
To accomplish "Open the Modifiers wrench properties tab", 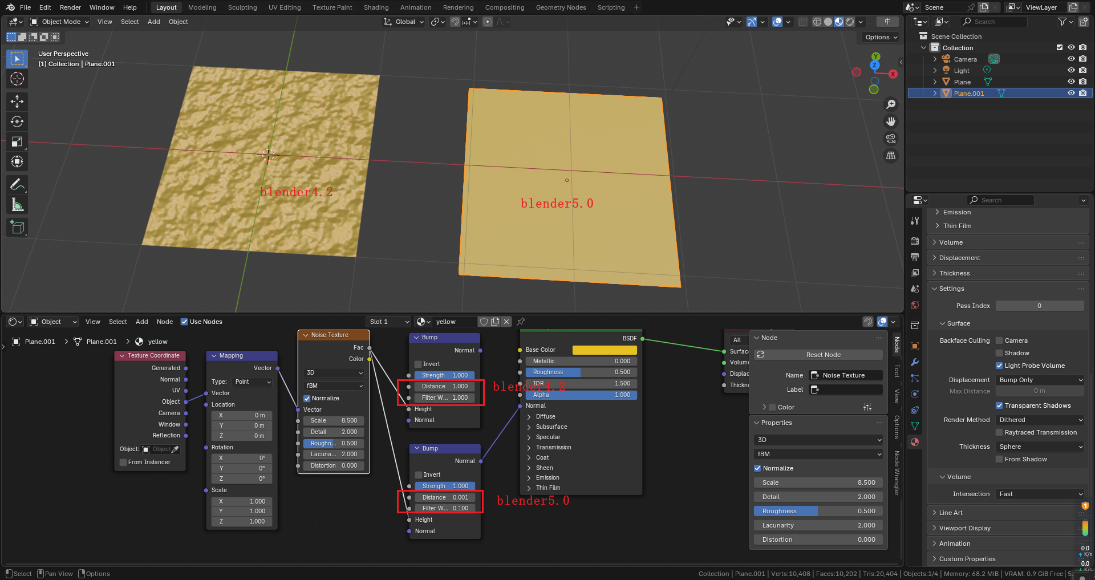I will point(915,362).
